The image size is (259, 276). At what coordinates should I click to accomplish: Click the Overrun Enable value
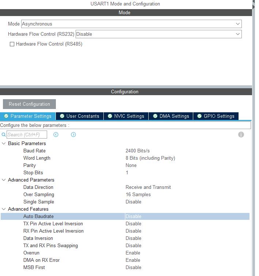pos(133,253)
